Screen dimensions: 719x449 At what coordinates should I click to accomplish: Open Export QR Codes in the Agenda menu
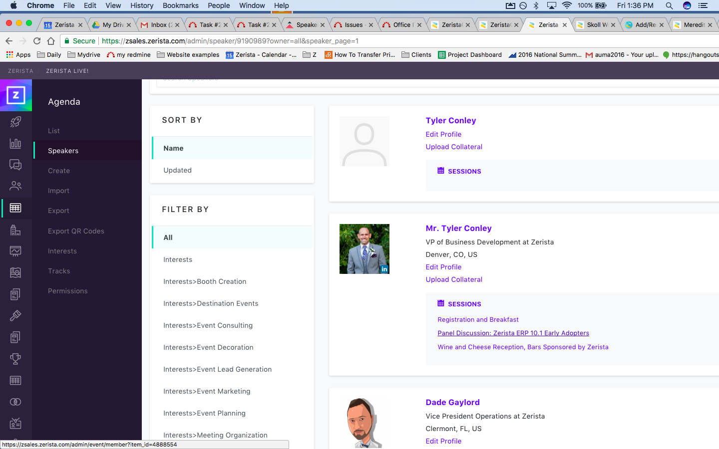tap(76, 231)
